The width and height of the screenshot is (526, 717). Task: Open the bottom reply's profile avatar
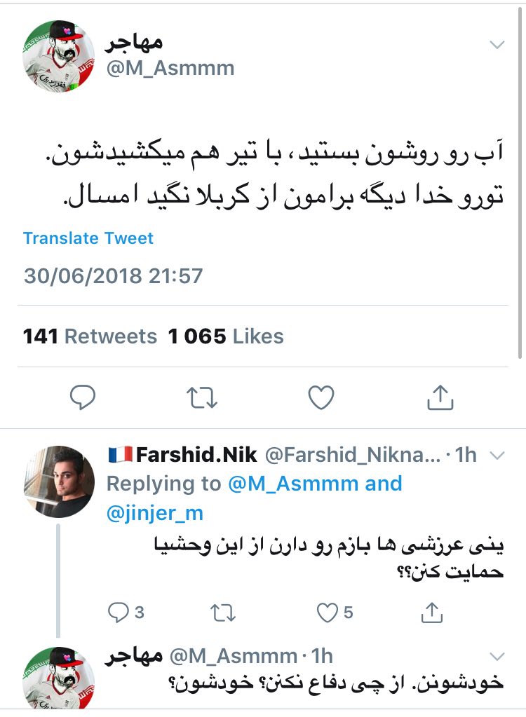tap(59, 678)
